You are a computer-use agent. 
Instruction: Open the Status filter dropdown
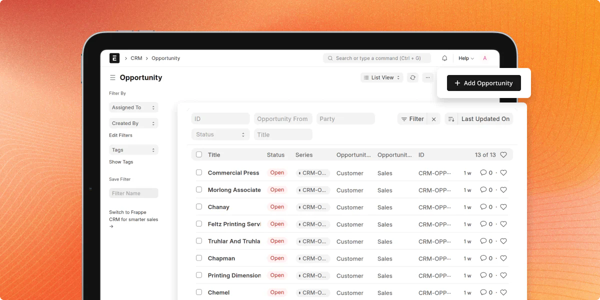(x=220, y=134)
